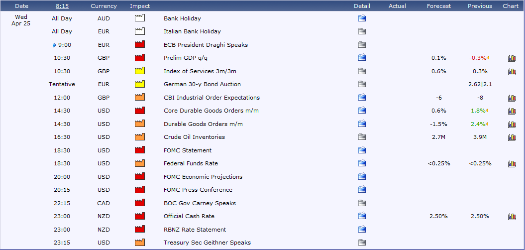The width and height of the screenshot is (525, 250).
Task: Click blue arrow next to 9:00 time
Action: point(54,45)
